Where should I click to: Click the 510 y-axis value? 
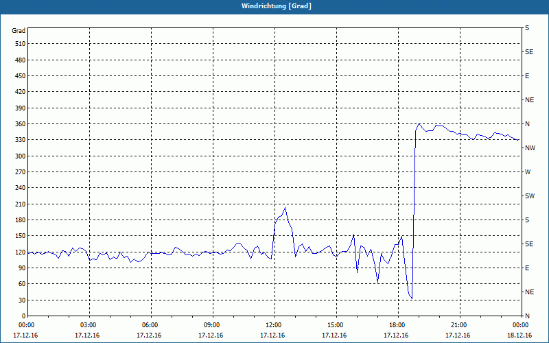pos(21,44)
